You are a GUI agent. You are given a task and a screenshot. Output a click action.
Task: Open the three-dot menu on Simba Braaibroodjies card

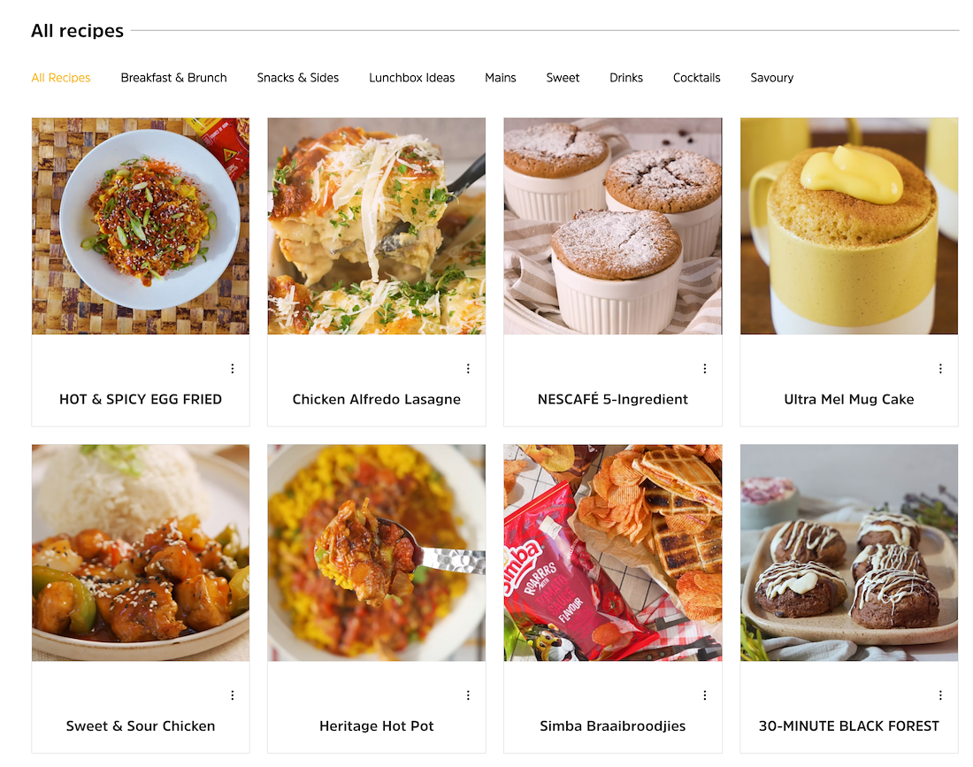[705, 695]
